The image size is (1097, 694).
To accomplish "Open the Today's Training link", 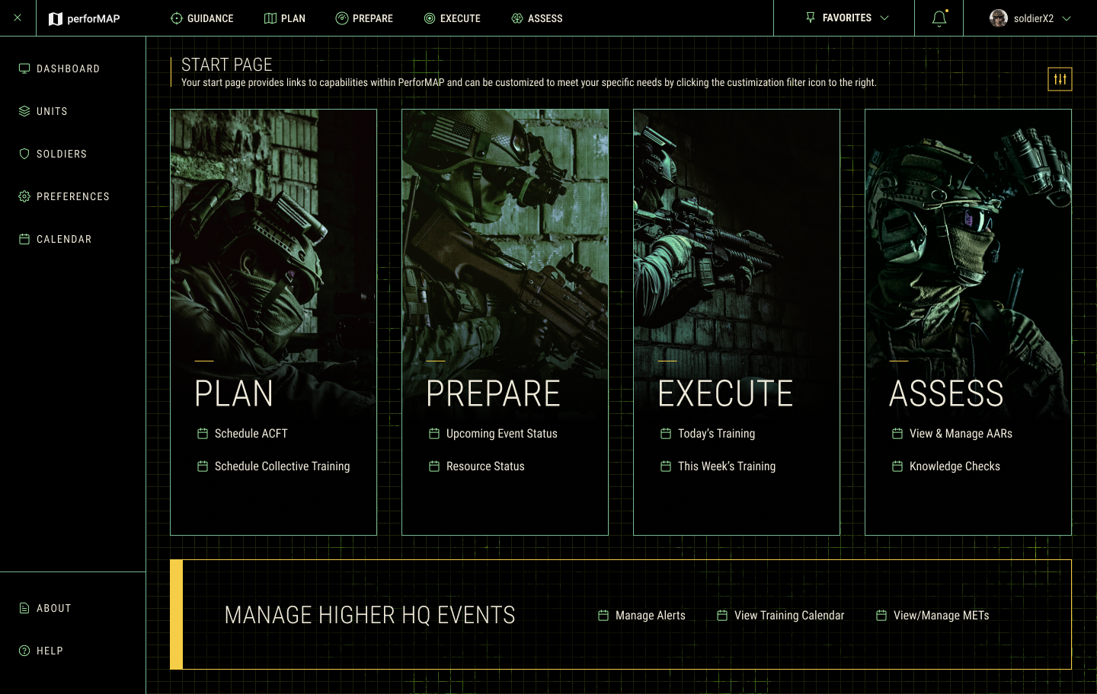I will (x=716, y=434).
